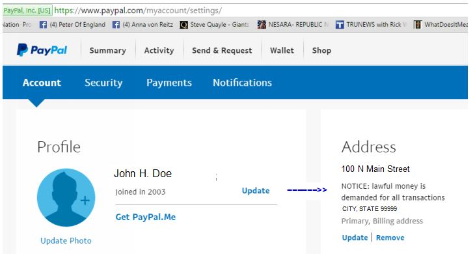Viewport: 475px width, 254px height.
Task: Click the Address heading
Action: 369,147
